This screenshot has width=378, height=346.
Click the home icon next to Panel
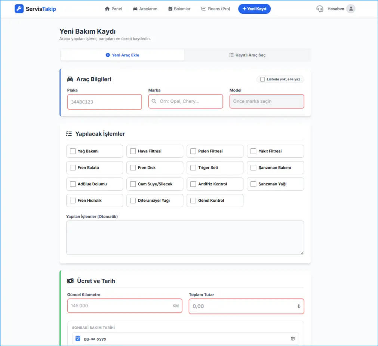(107, 9)
